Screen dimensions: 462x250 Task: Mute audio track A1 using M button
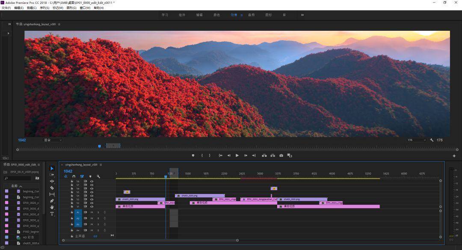point(92,212)
